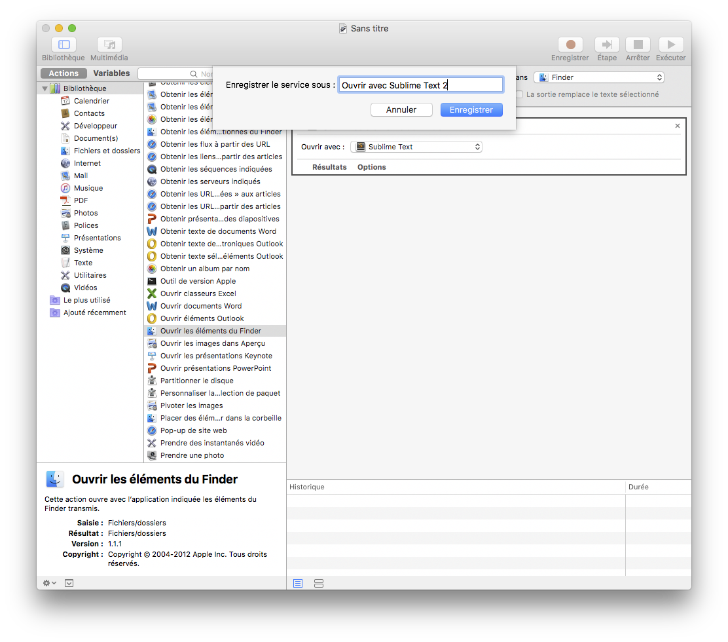Click the blue Enregistrer save button
The height and width of the screenshot is (642, 728).
(x=471, y=109)
